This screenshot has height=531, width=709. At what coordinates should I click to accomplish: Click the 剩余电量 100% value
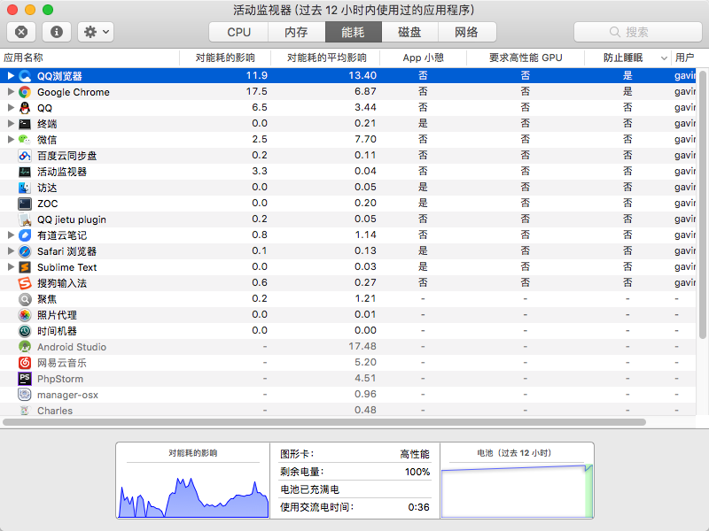(x=417, y=472)
